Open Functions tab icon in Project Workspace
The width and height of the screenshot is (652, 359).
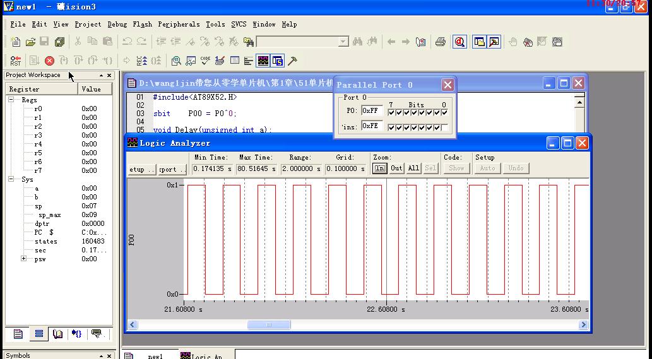(77, 334)
